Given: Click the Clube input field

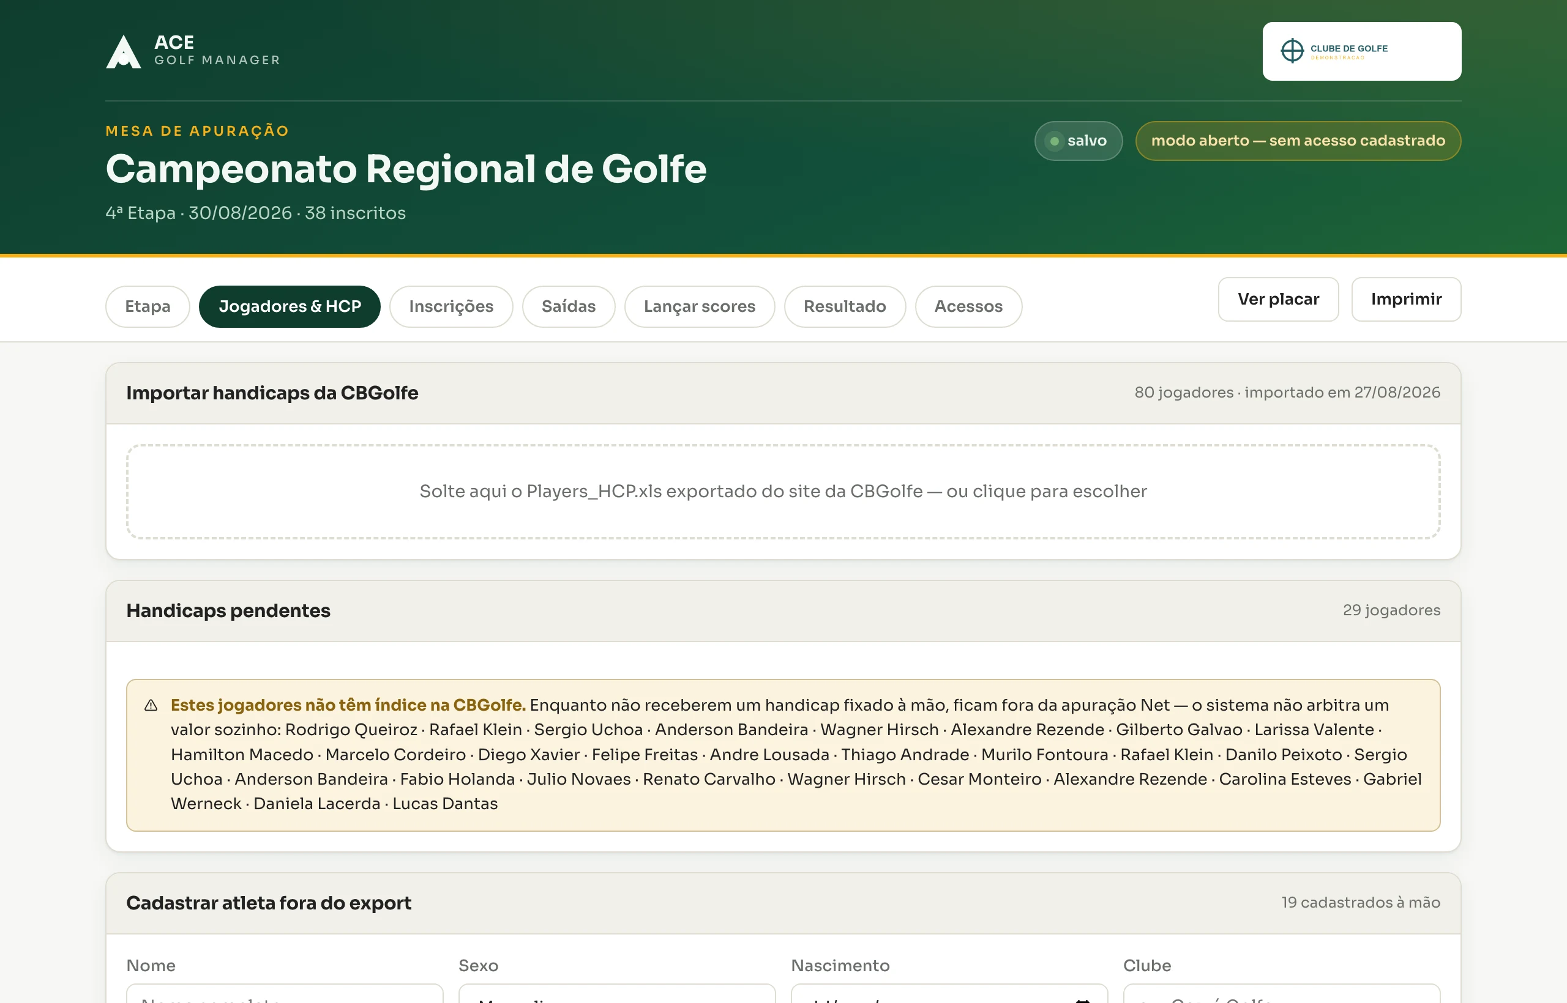Looking at the screenshot, I should click(x=1281, y=993).
